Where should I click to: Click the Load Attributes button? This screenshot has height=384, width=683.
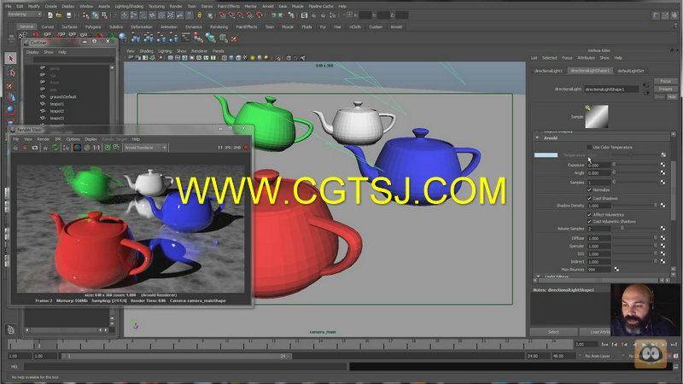pyautogui.click(x=595, y=332)
